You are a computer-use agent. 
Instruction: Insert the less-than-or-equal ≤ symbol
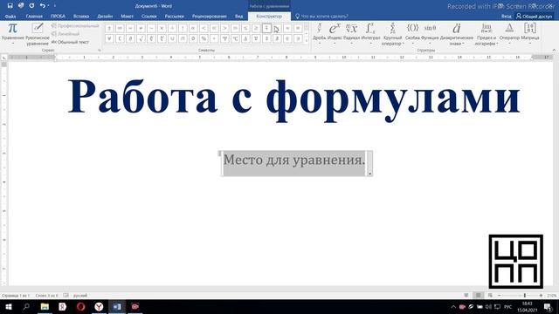click(245, 28)
